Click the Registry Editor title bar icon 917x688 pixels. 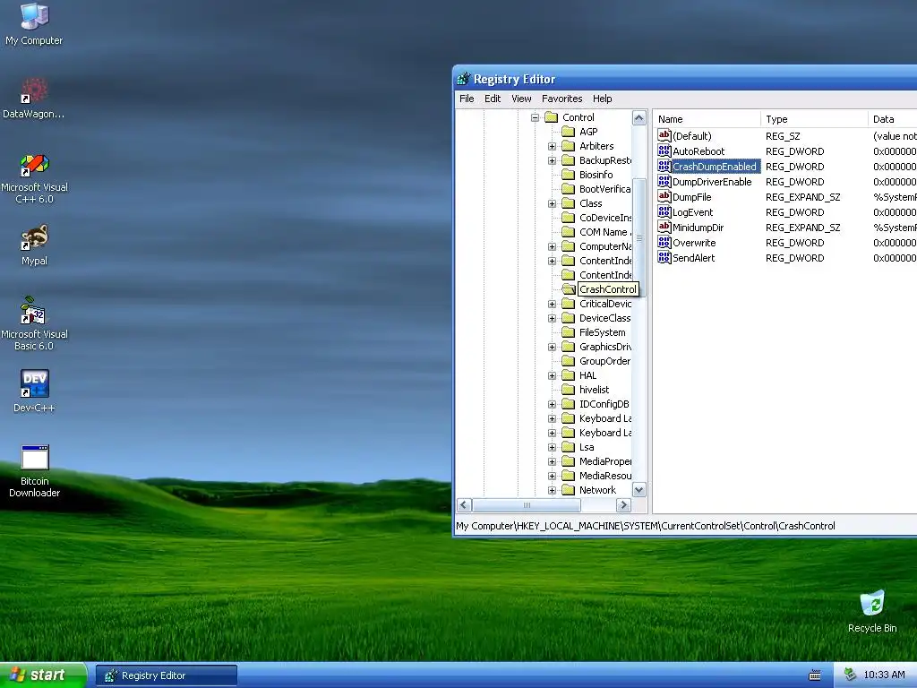pos(464,79)
